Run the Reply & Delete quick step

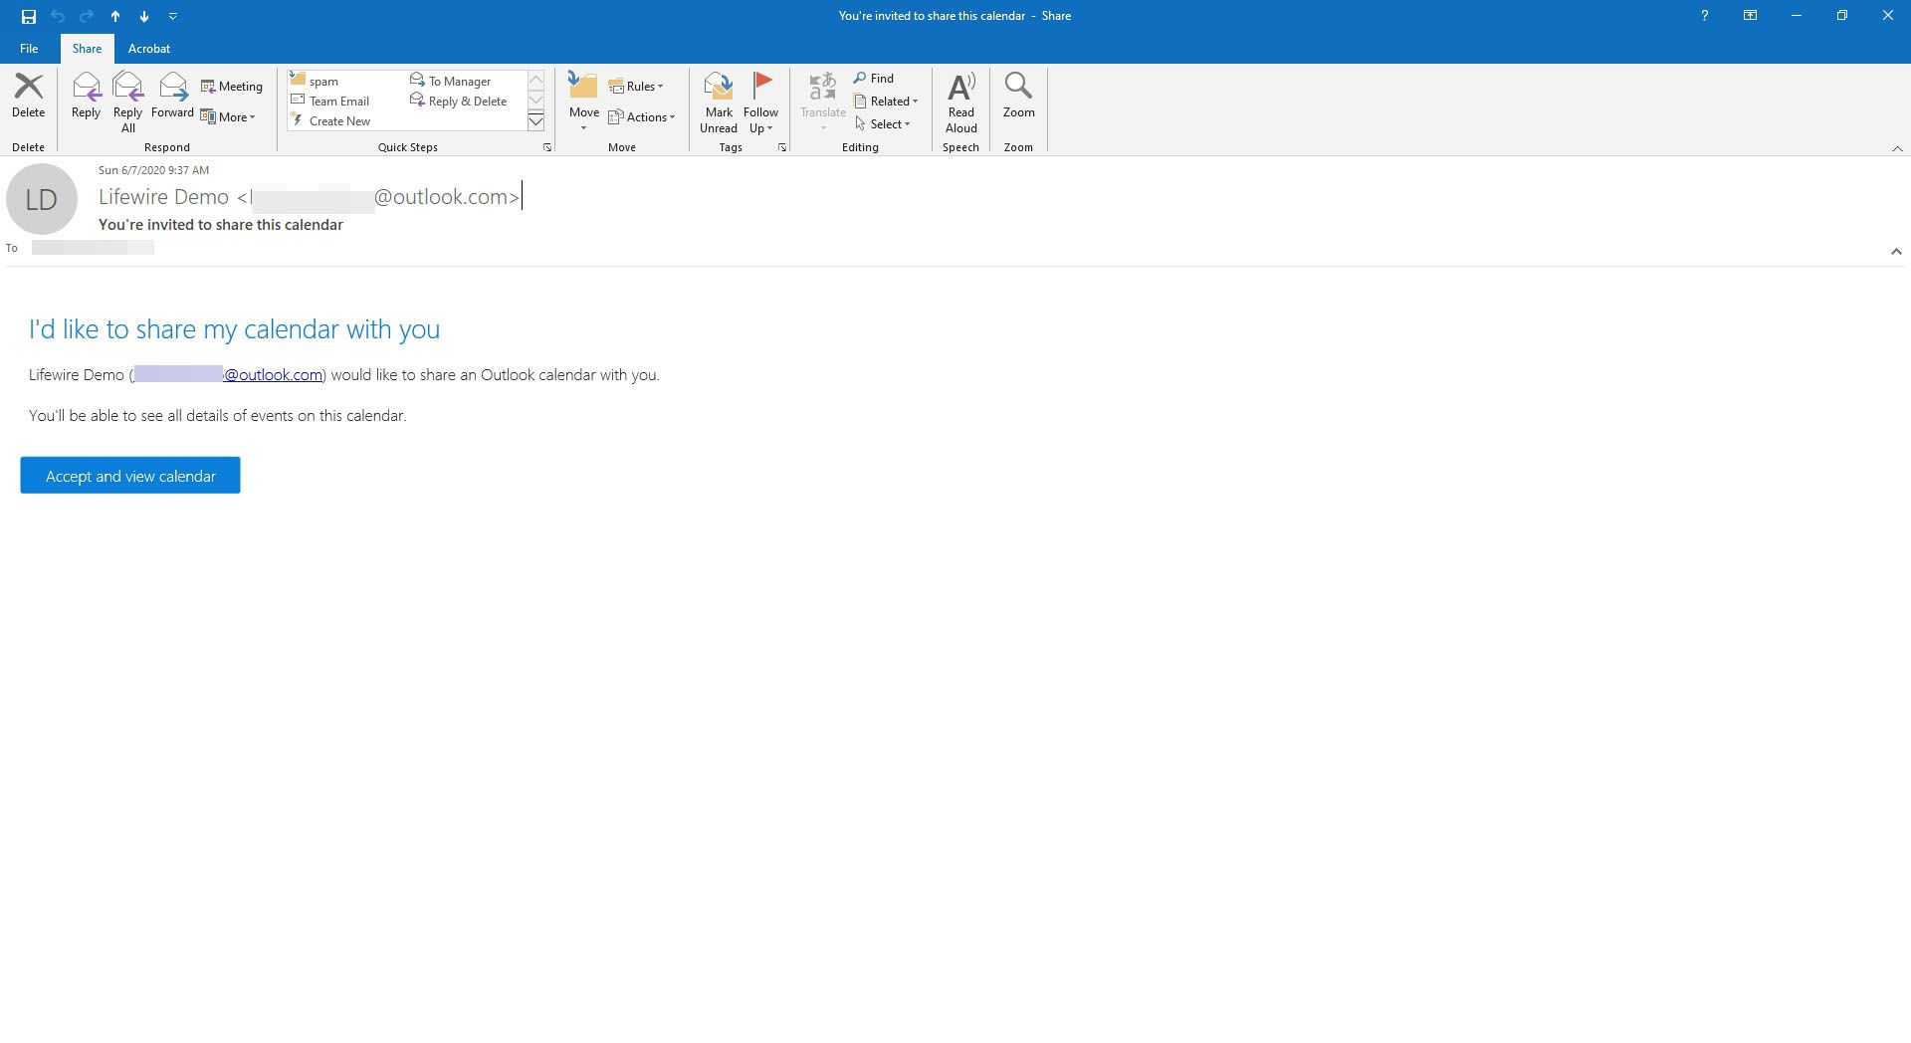click(460, 101)
